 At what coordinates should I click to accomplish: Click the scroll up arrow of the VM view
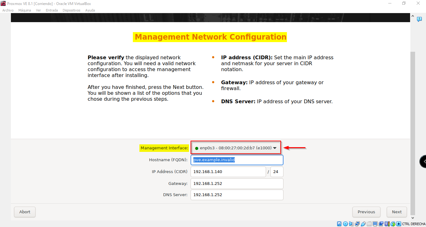(x=413, y=16)
